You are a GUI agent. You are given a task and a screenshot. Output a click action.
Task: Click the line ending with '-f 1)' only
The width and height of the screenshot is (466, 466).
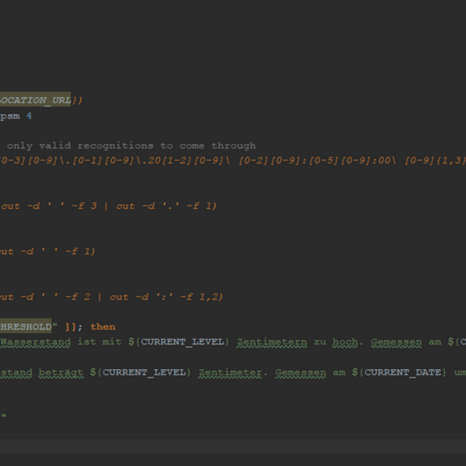click(47, 251)
